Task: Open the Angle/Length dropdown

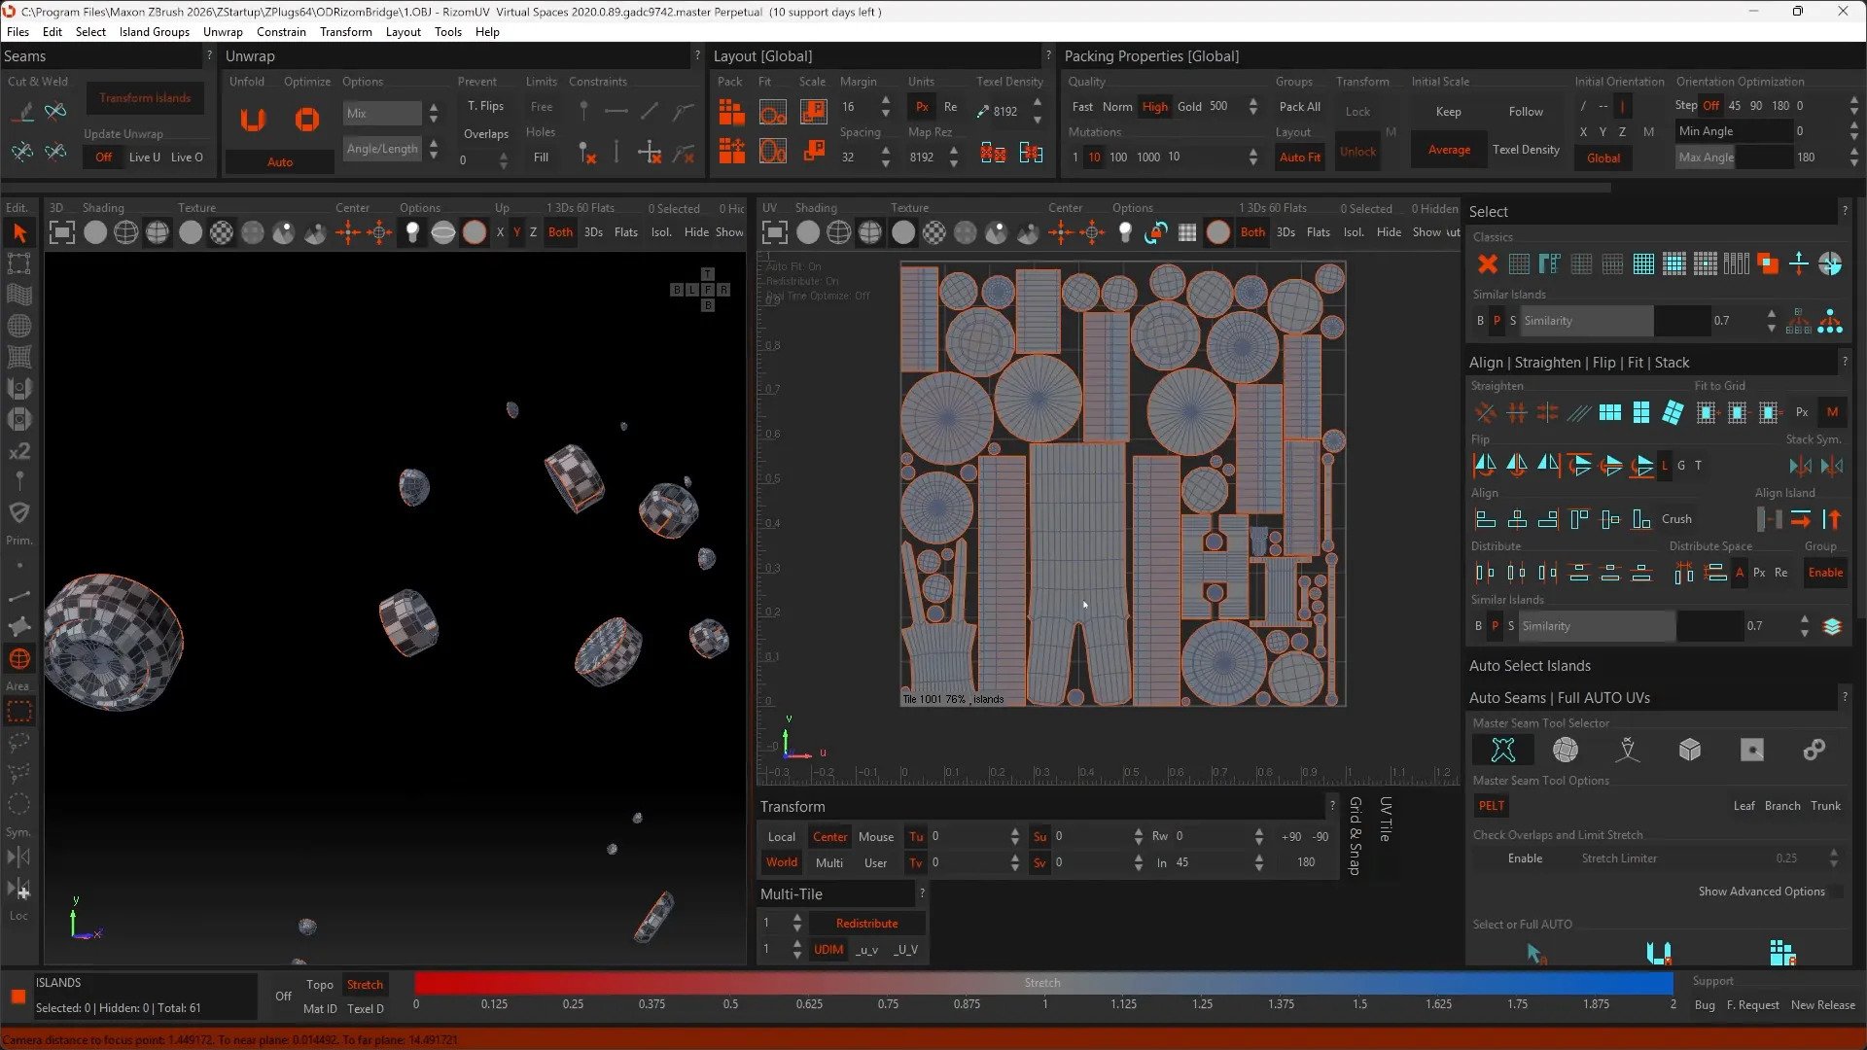Action: point(382,149)
